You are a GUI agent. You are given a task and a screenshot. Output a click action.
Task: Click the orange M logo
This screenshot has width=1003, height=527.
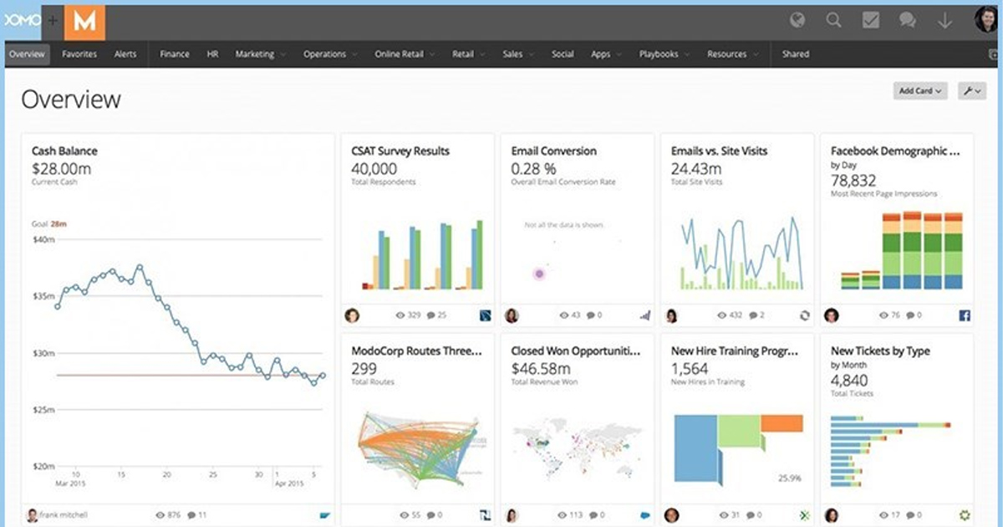[84, 22]
